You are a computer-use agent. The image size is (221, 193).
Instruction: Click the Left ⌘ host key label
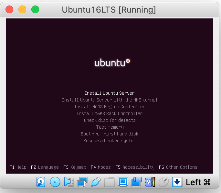(198, 182)
